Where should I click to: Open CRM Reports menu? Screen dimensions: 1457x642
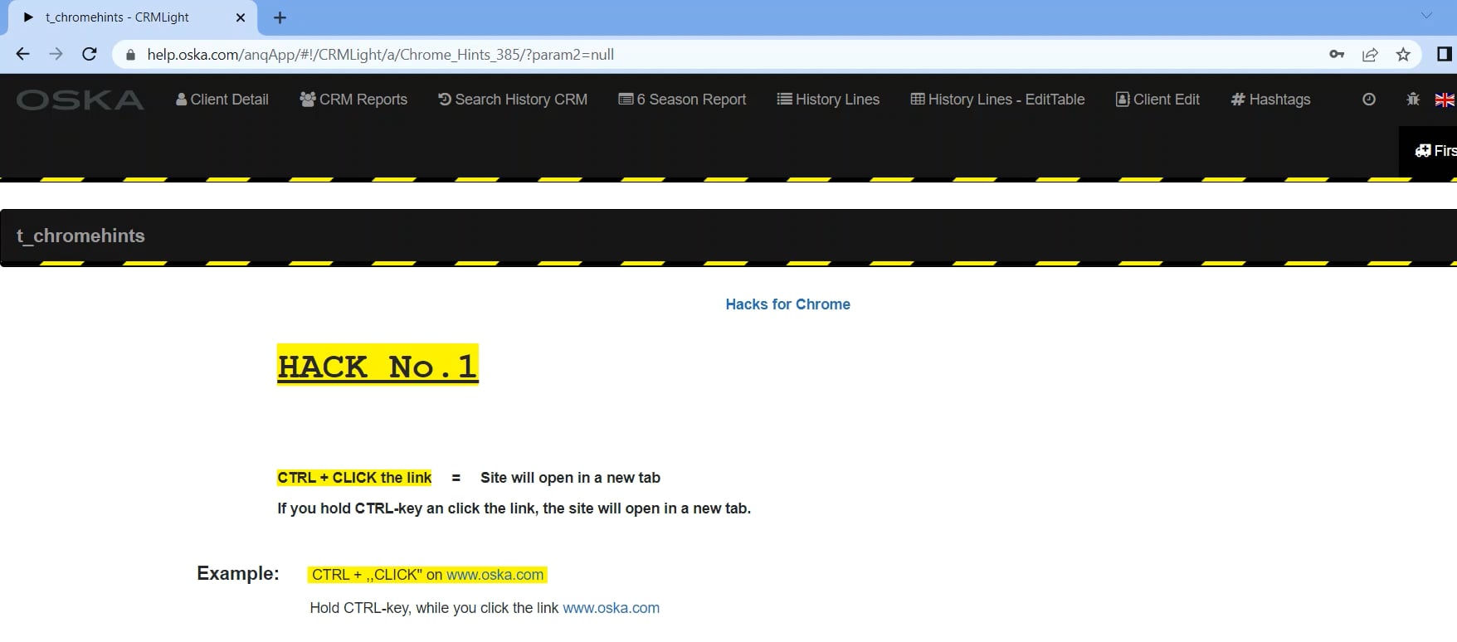coord(353,100)
